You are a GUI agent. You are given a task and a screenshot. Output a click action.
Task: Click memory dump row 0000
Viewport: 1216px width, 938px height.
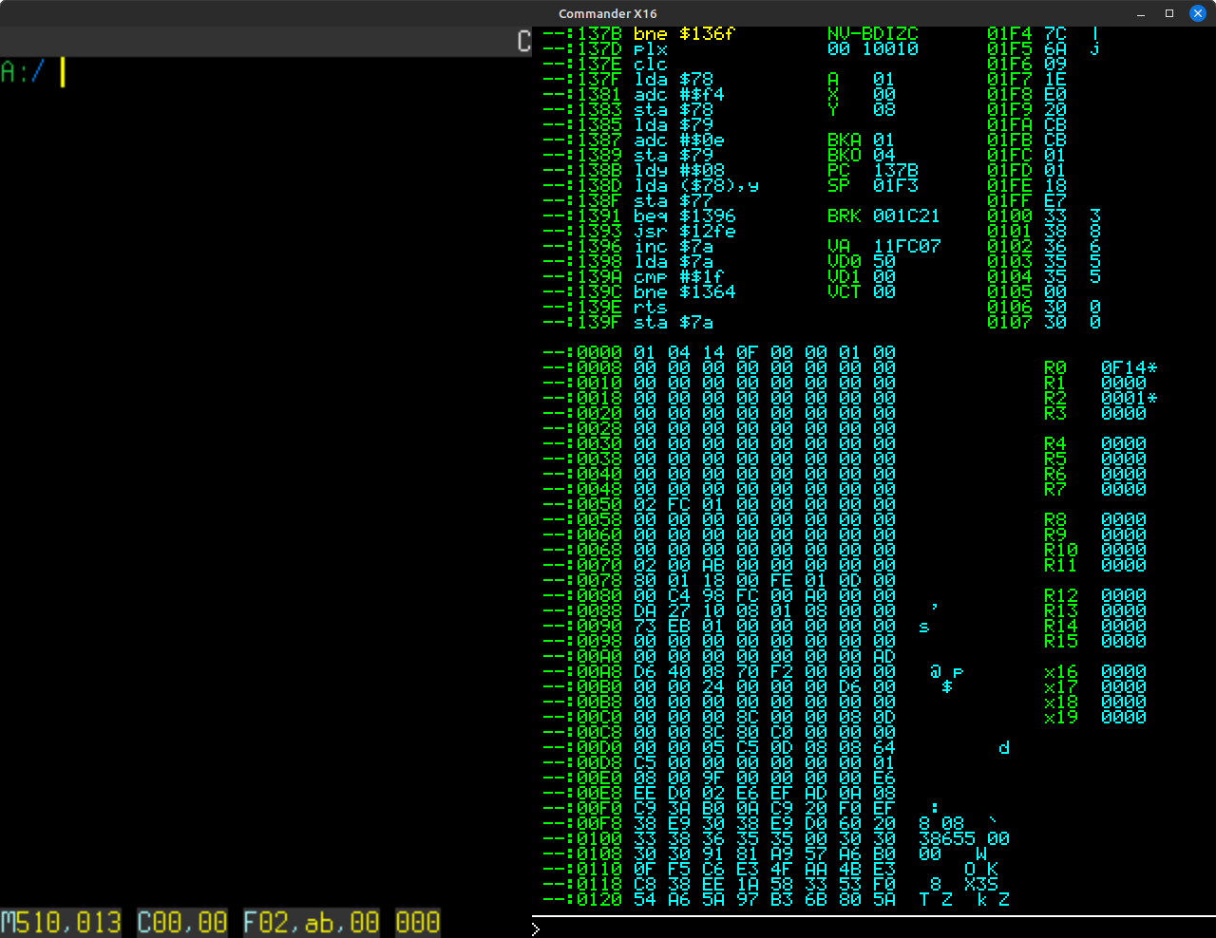(719, 353)
